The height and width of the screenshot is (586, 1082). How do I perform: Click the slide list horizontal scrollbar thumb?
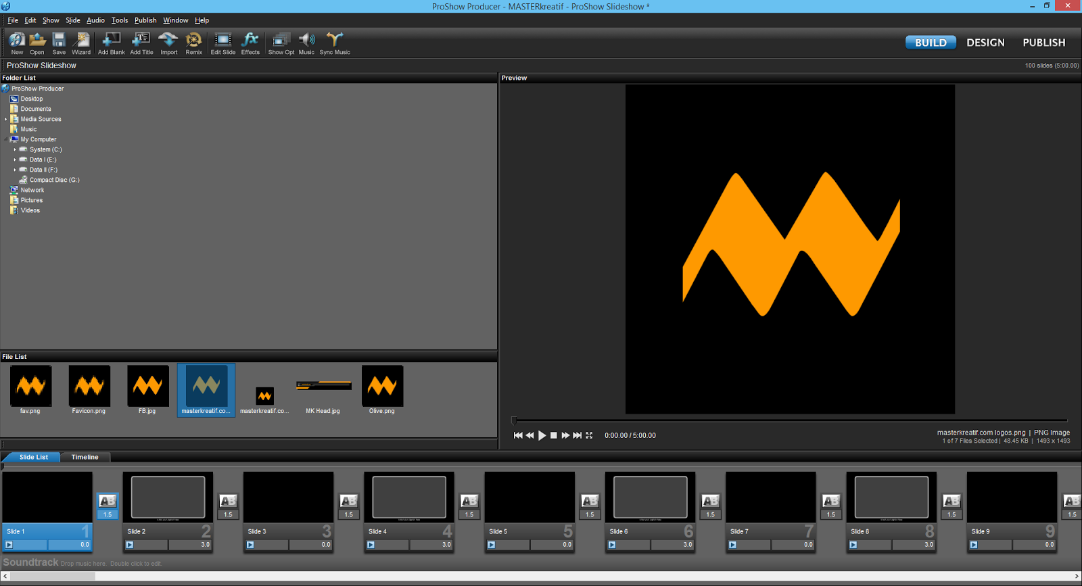coord(53,577)
